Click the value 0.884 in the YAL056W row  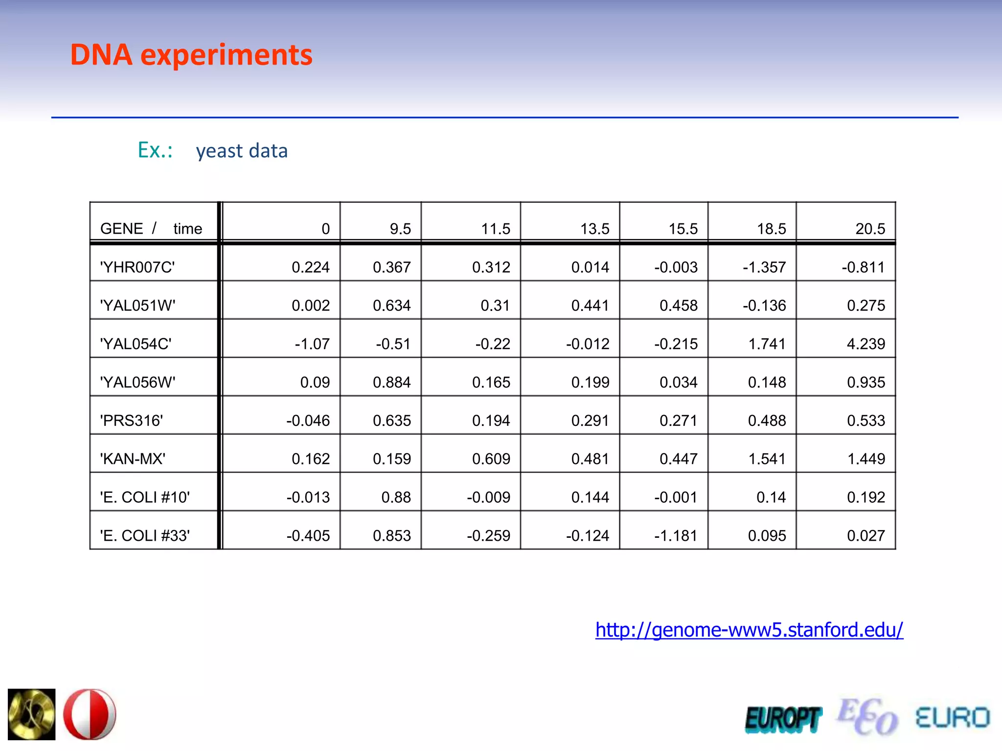[392, 382]
